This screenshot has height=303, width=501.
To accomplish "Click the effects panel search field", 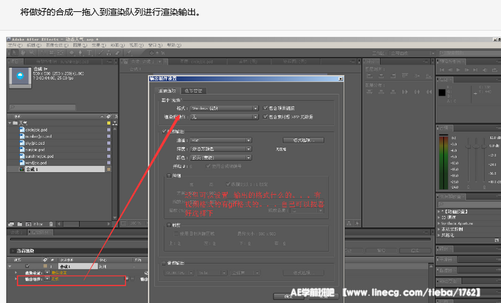I will (x=469, y=204).
